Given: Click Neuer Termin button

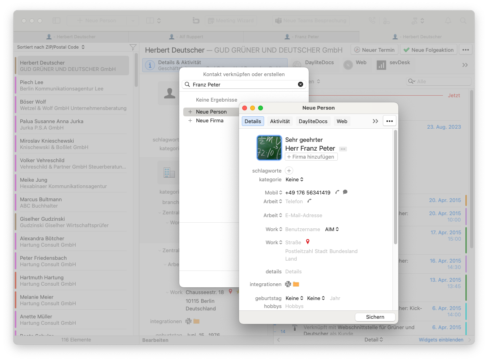Looking at the screenshot, I should point(374,50).
